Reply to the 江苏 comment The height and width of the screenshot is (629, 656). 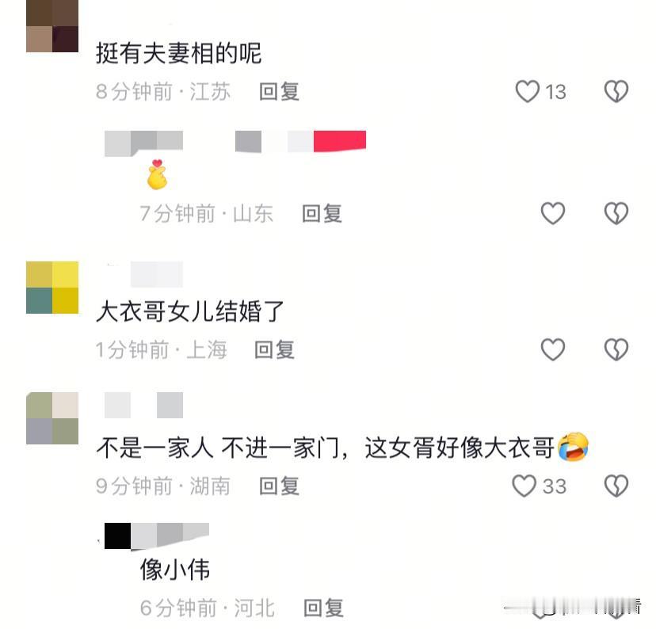tap(279, 91)
